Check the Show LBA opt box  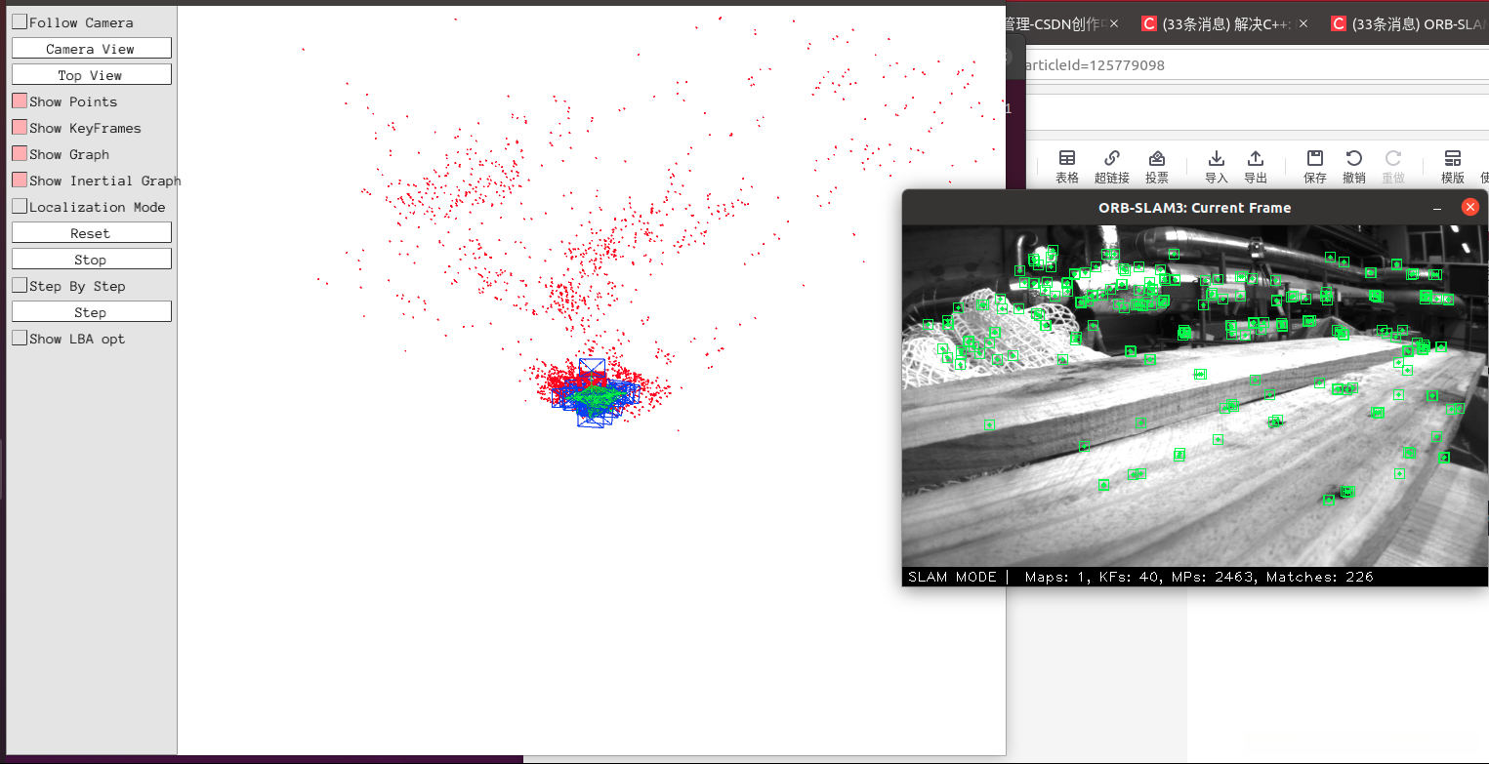pyautogui.click(x=20, y=339)
